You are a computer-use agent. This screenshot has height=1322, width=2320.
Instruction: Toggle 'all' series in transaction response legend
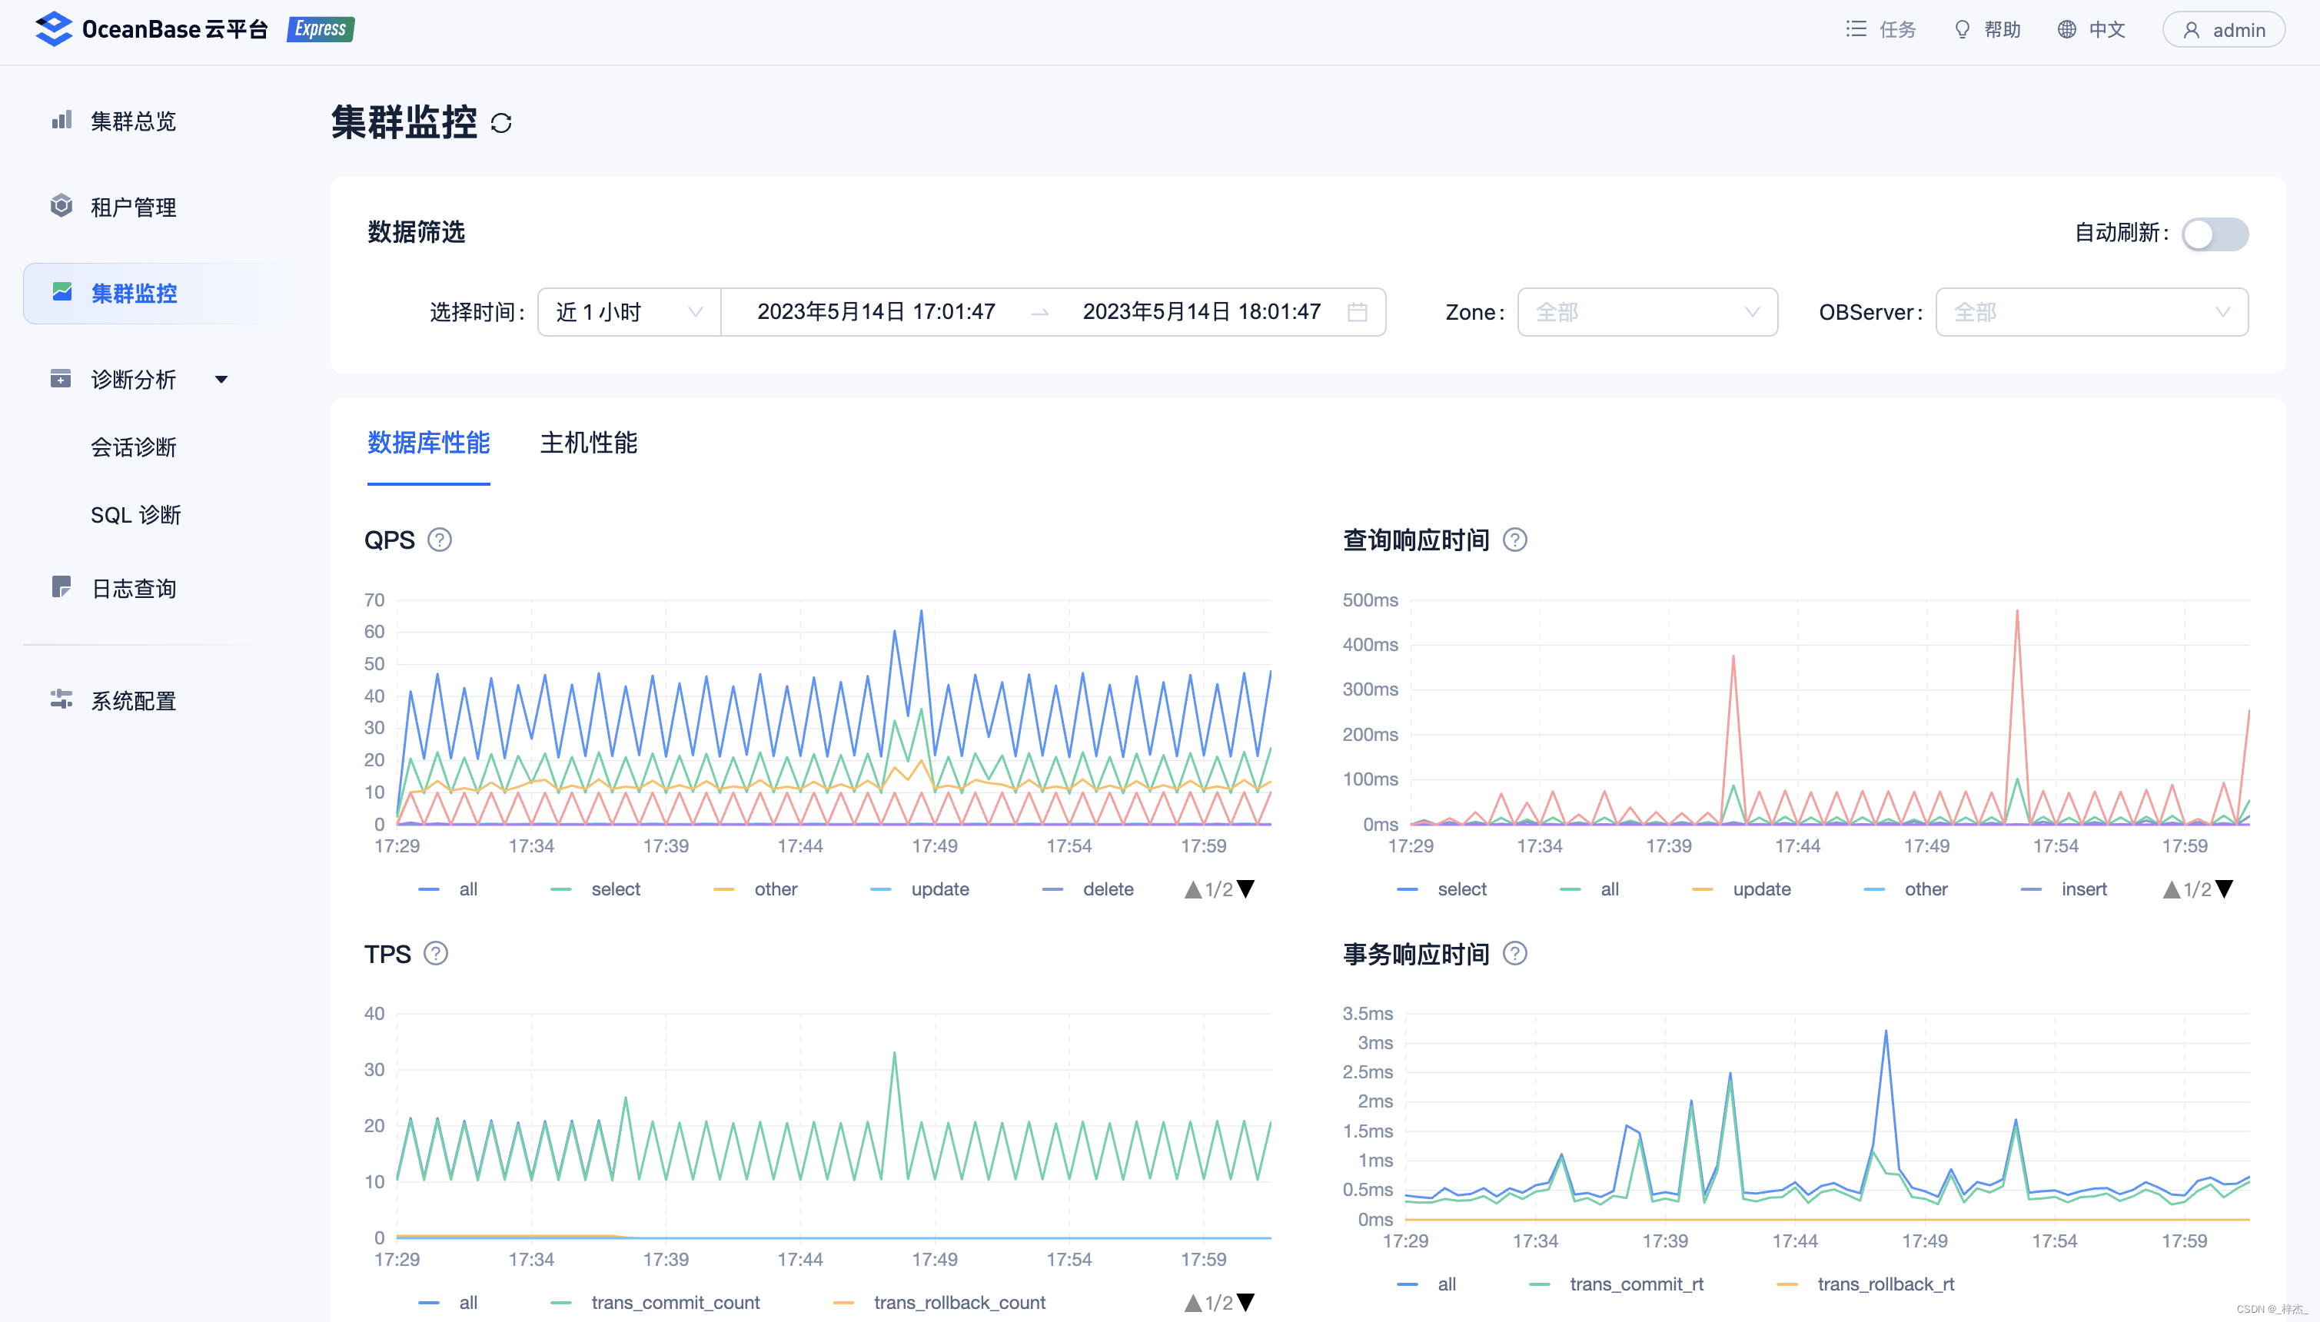[1427, 1284]
